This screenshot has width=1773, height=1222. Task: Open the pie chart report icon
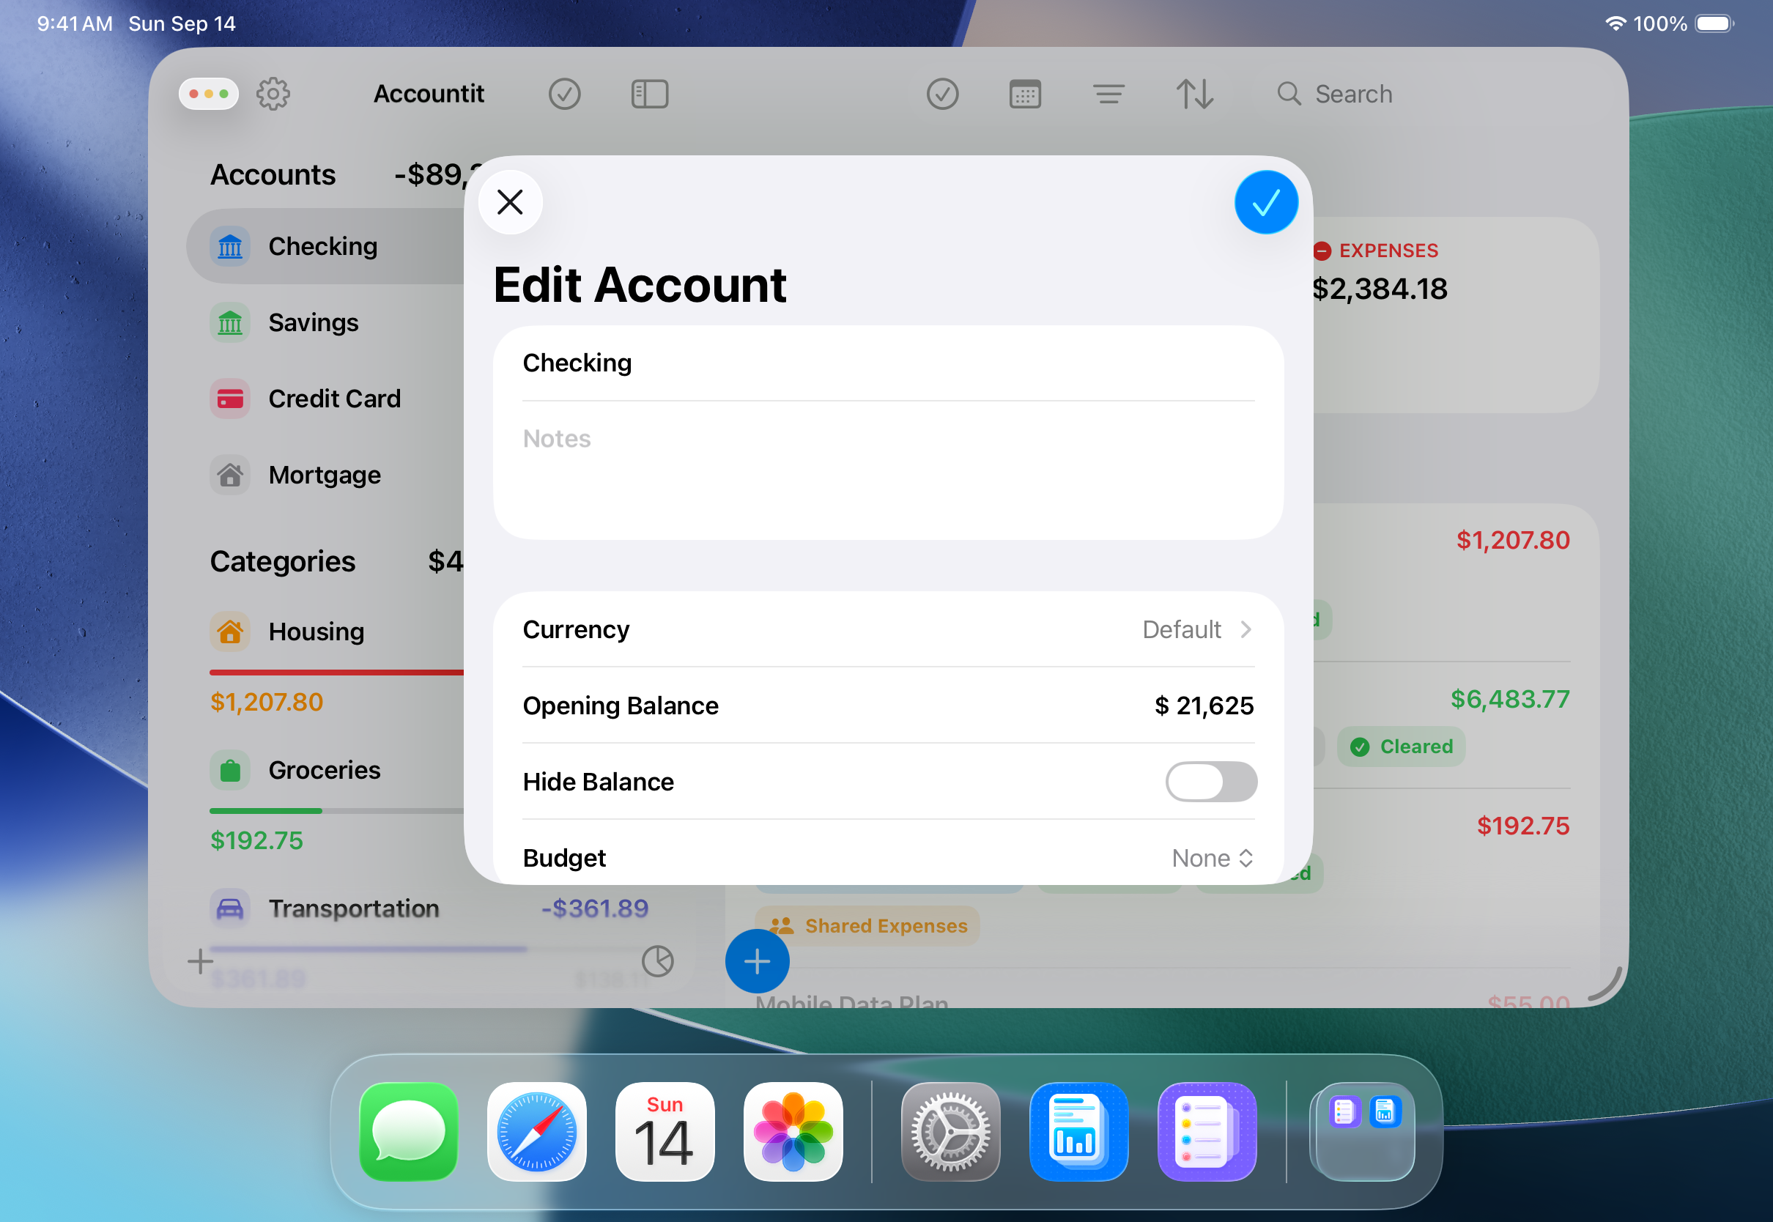(x=657, y=961)
